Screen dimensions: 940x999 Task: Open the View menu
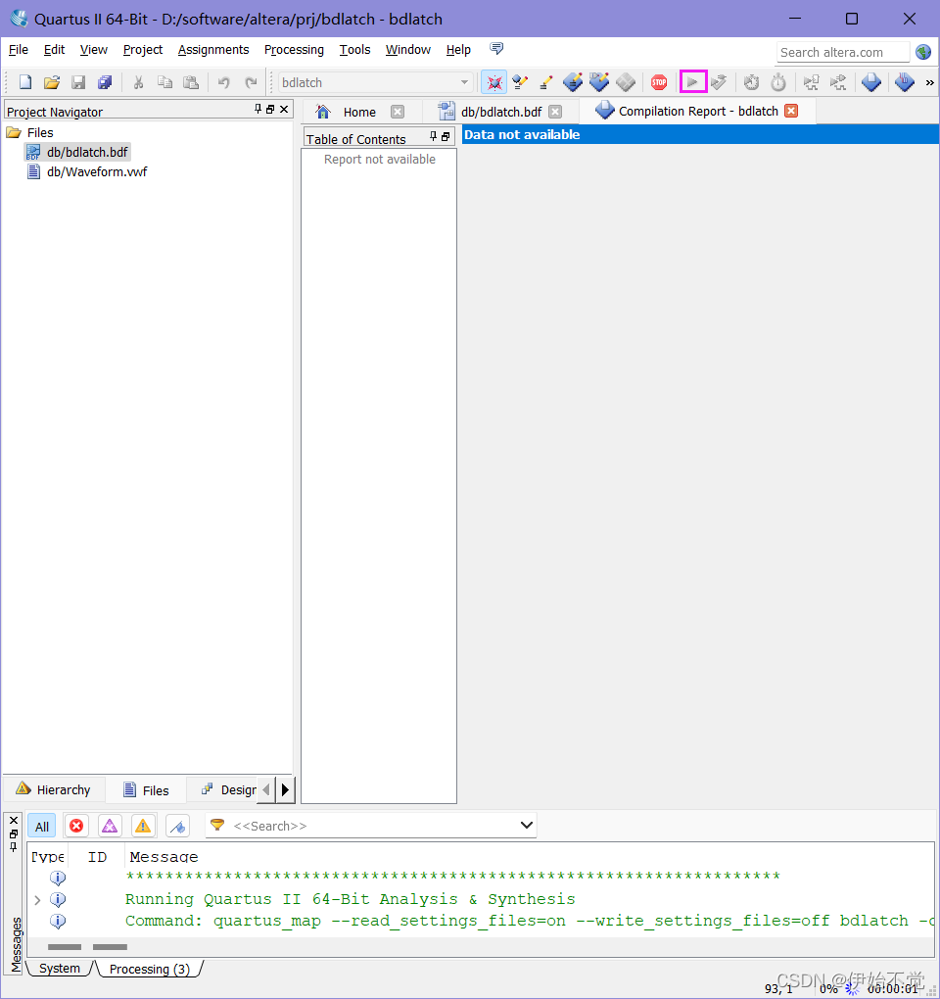click(94, 50)
